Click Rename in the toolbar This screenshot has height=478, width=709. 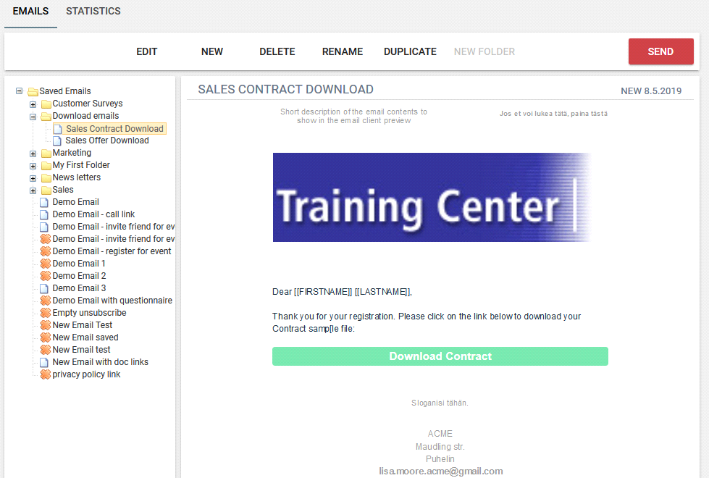[x=343, y=51]
